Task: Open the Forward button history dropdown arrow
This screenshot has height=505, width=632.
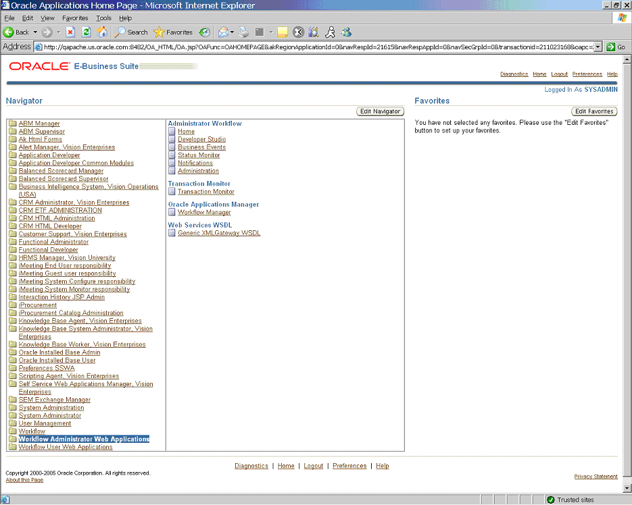Action: pos(58,32)
